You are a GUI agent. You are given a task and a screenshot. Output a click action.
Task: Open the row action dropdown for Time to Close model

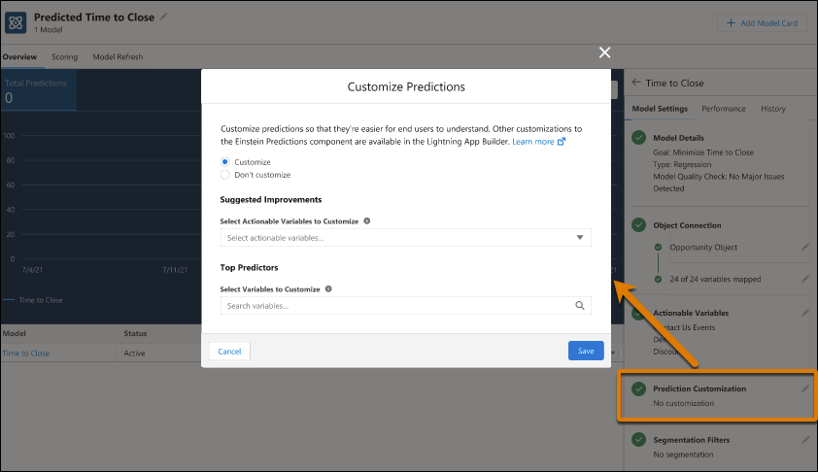(613, 354)
